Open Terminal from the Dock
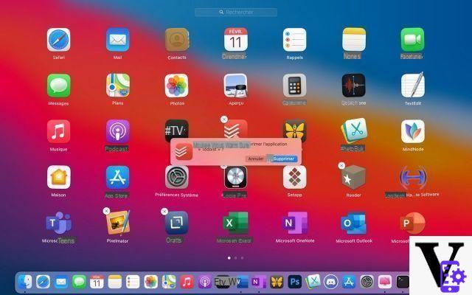This screenshot has width=472, height=295. (x=403, y=282)
